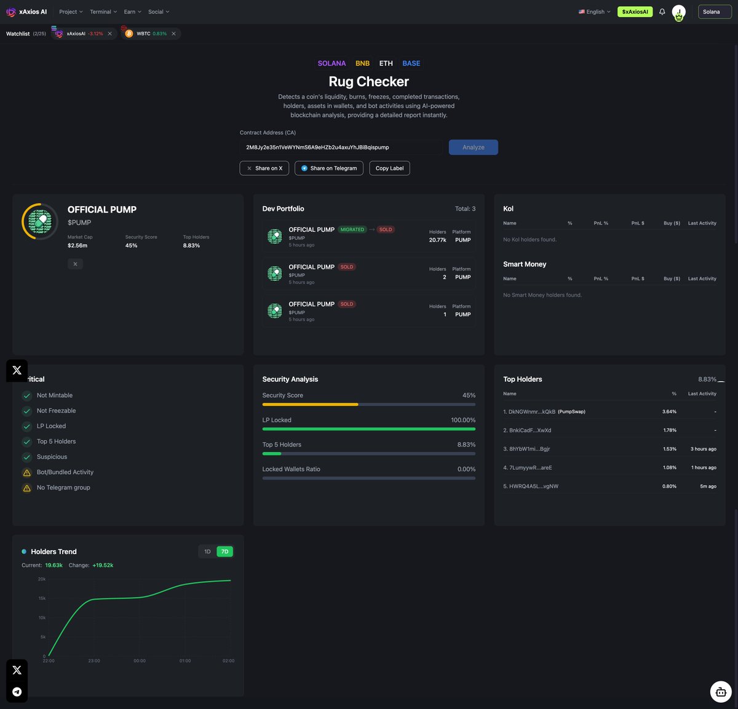Expand the Project menu
738x709 pixels.
[x=71, y=12]
